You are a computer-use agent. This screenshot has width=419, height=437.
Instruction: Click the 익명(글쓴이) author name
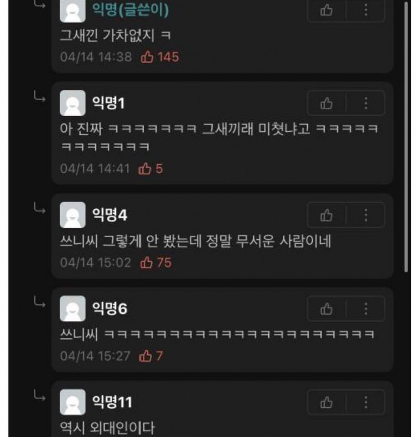[130, 10]
